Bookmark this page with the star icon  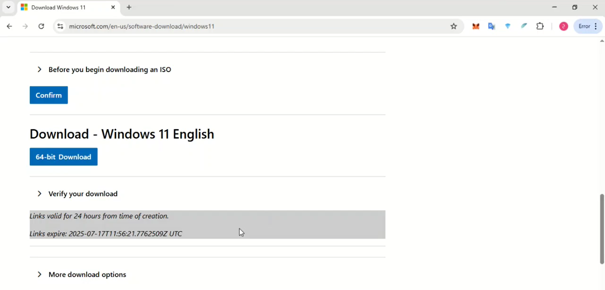click(x=454, y=27)
